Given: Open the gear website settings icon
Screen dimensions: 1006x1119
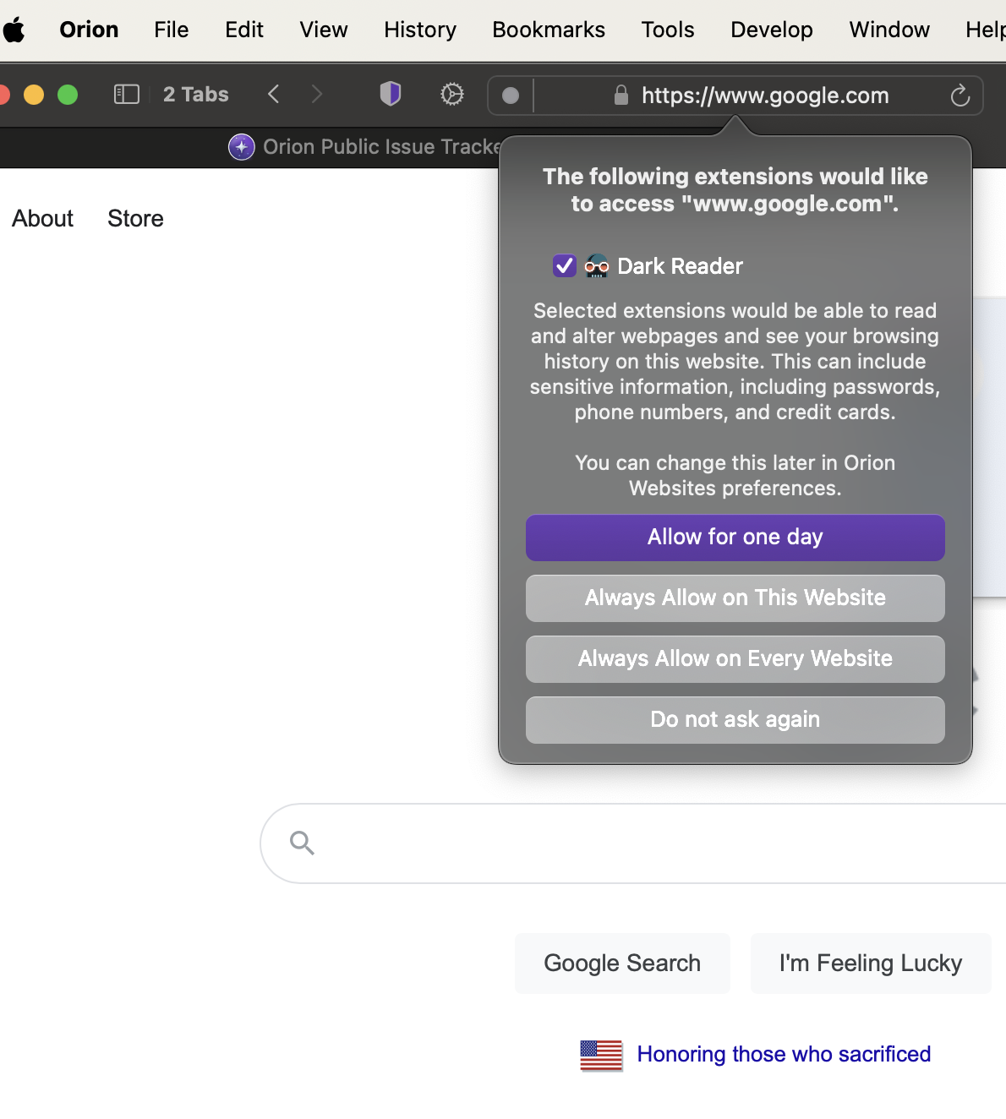Looking at the screenshot, I should coord(452,94).
